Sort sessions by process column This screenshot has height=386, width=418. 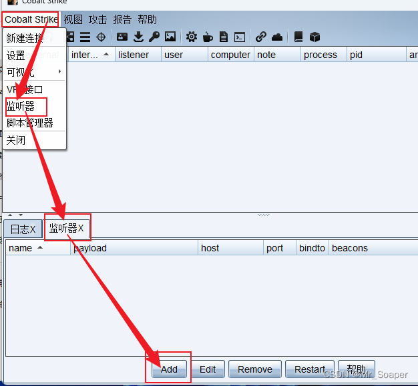324,55
